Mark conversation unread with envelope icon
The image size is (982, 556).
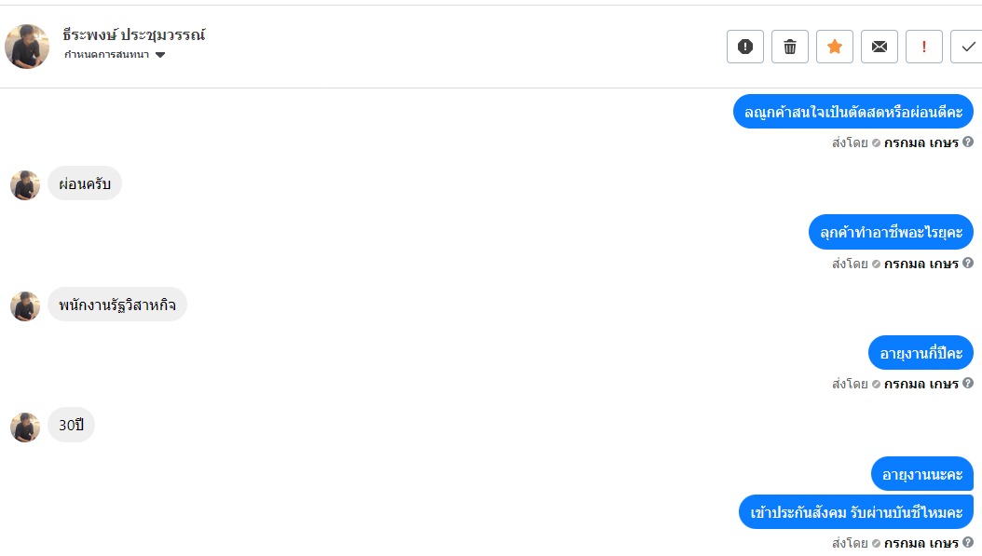click(x=880, y=47)
